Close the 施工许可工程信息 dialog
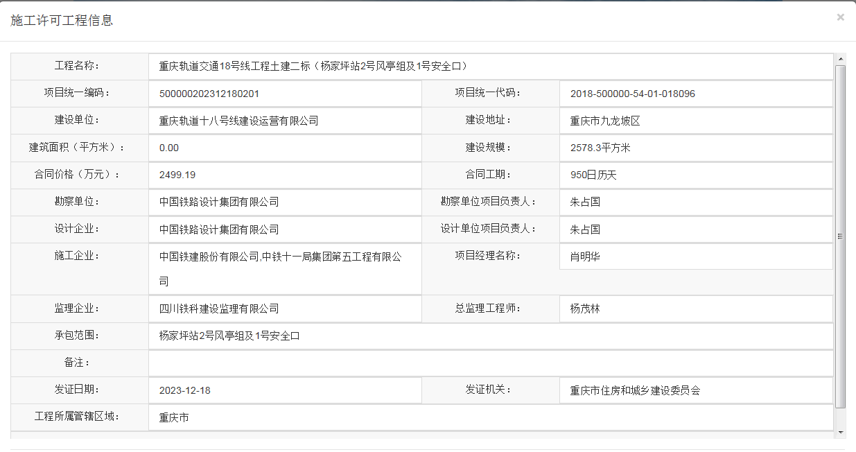 [840, 17]
